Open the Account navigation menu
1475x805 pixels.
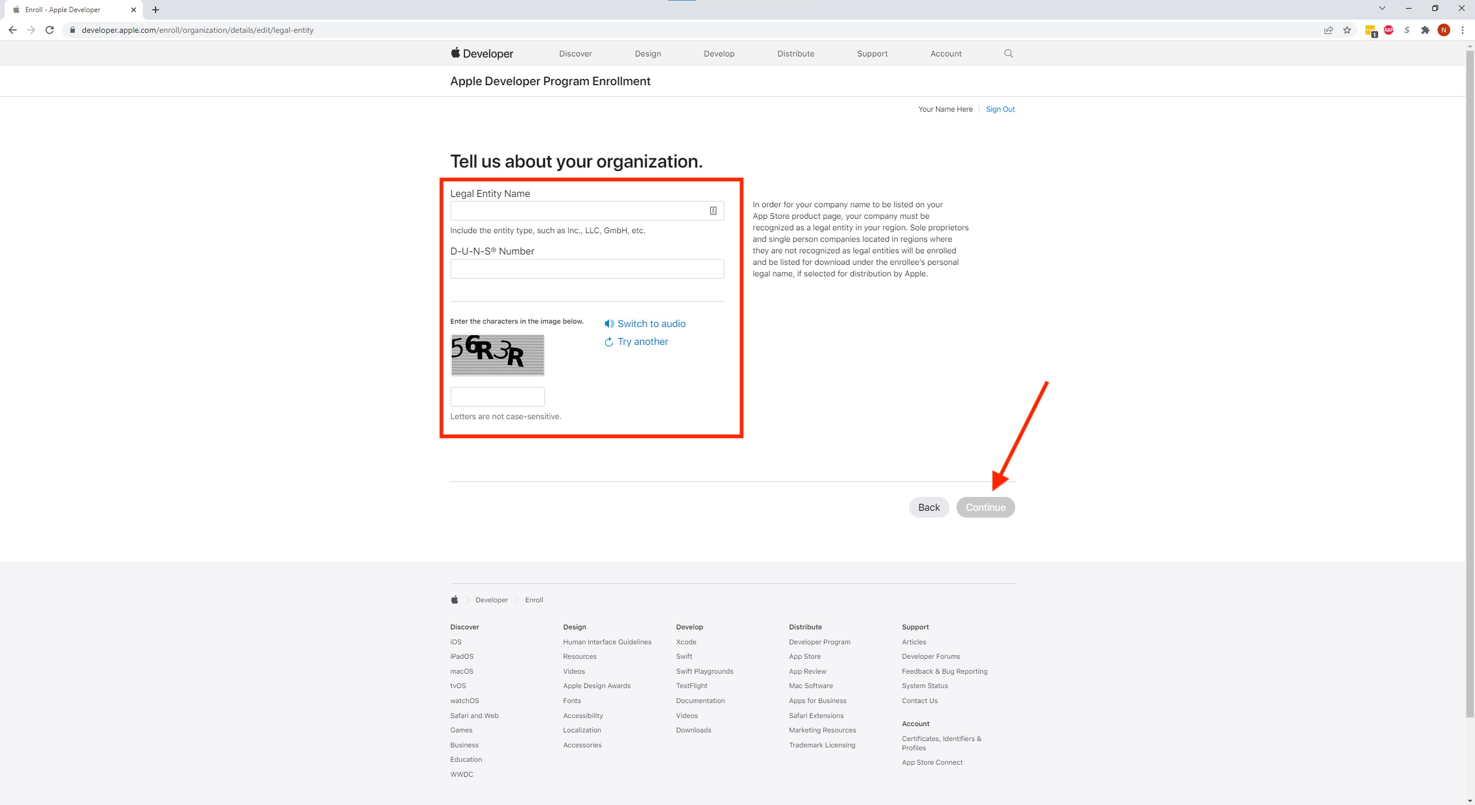click(945, 54)
